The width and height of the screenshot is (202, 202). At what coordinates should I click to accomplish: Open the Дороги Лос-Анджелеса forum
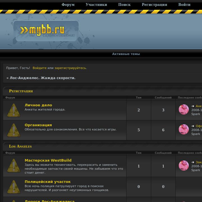(50, 201)
